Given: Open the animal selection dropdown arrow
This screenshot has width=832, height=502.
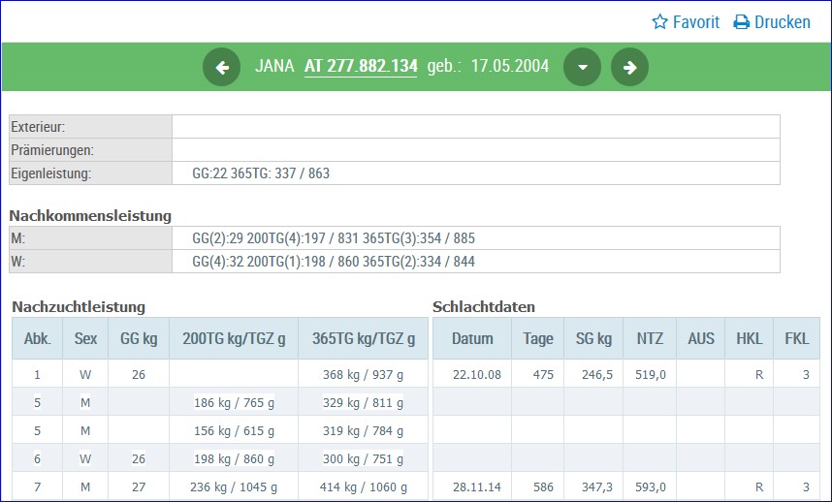Looking at the screenshot, I should point(582,67).
